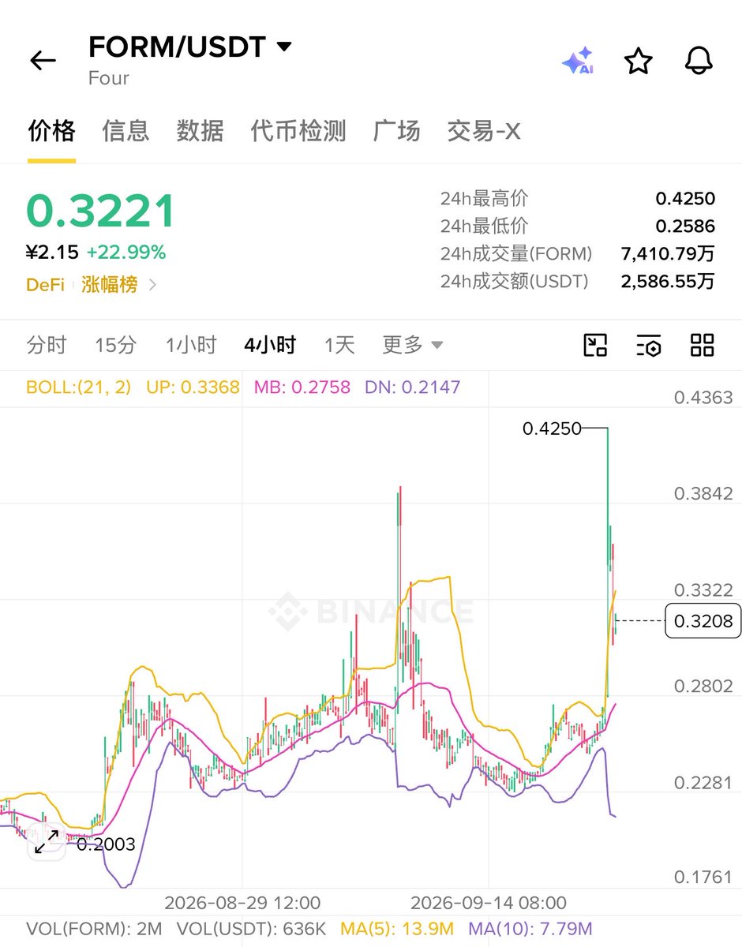Add FORM/USDT to favorites with star
Viewport: 742px width, 947px height.
[638, 61]
